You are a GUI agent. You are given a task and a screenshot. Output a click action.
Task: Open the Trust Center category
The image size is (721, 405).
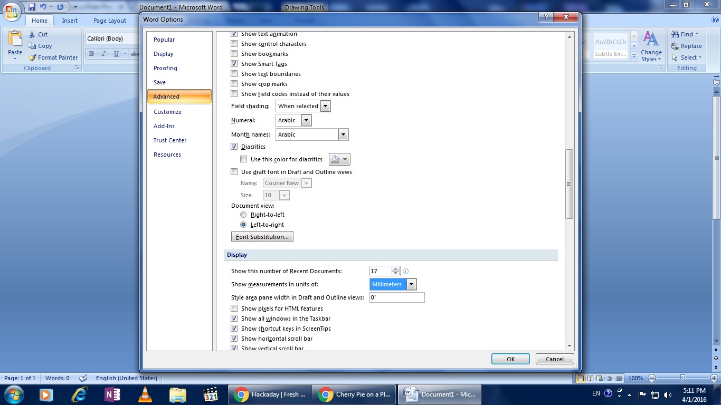click(170, 140)
